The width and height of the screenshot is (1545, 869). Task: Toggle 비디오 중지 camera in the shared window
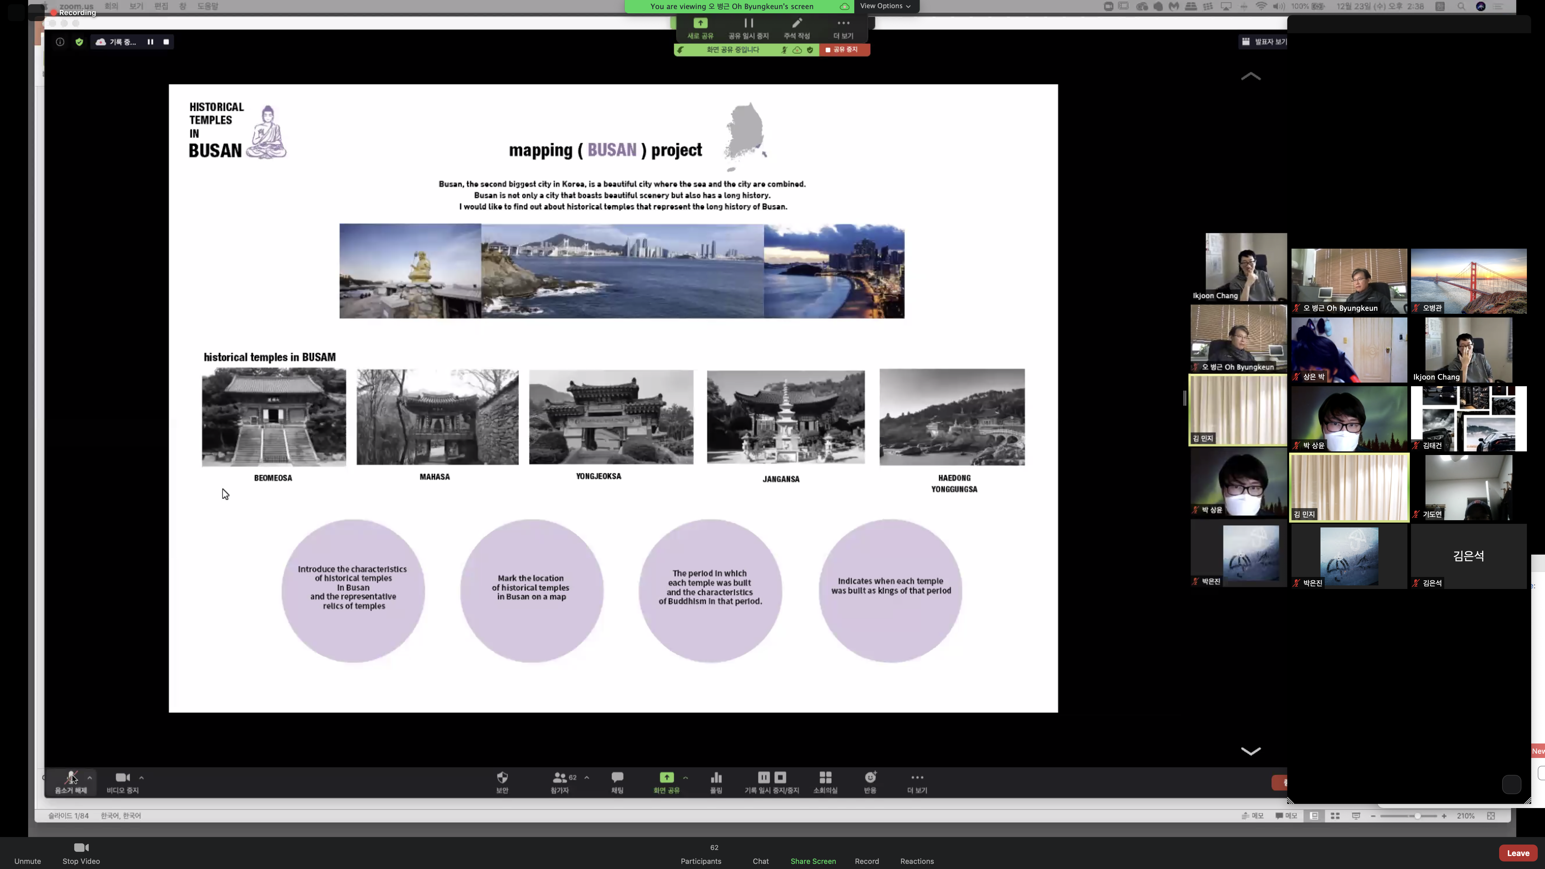point(122,783)
